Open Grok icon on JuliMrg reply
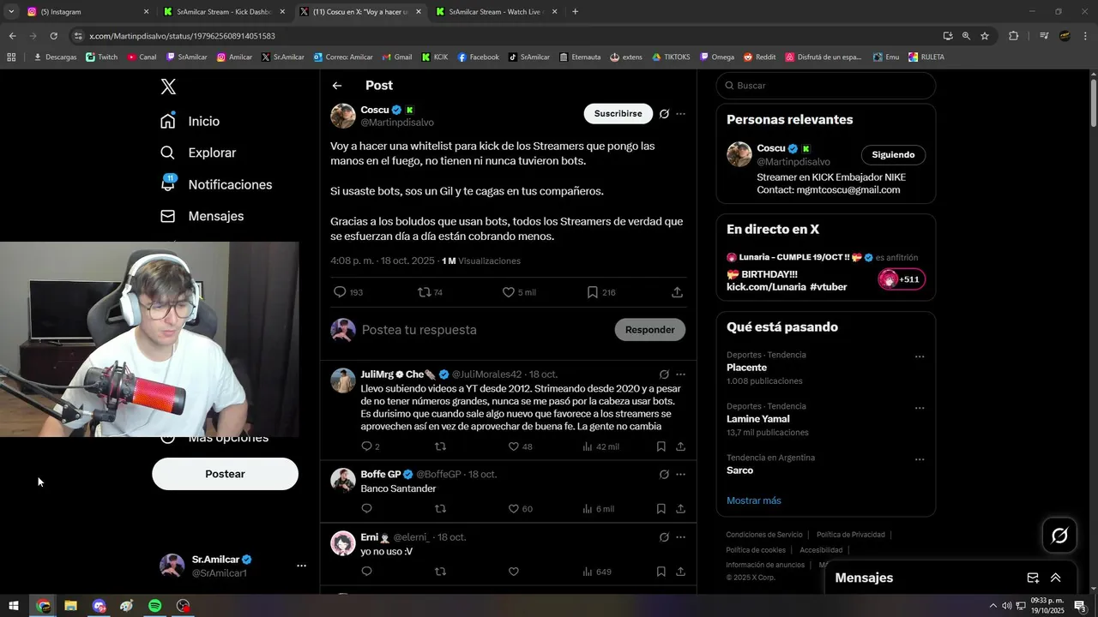Image resolution: width=1098 pixels, height=617 pixels. coord(664,374)
